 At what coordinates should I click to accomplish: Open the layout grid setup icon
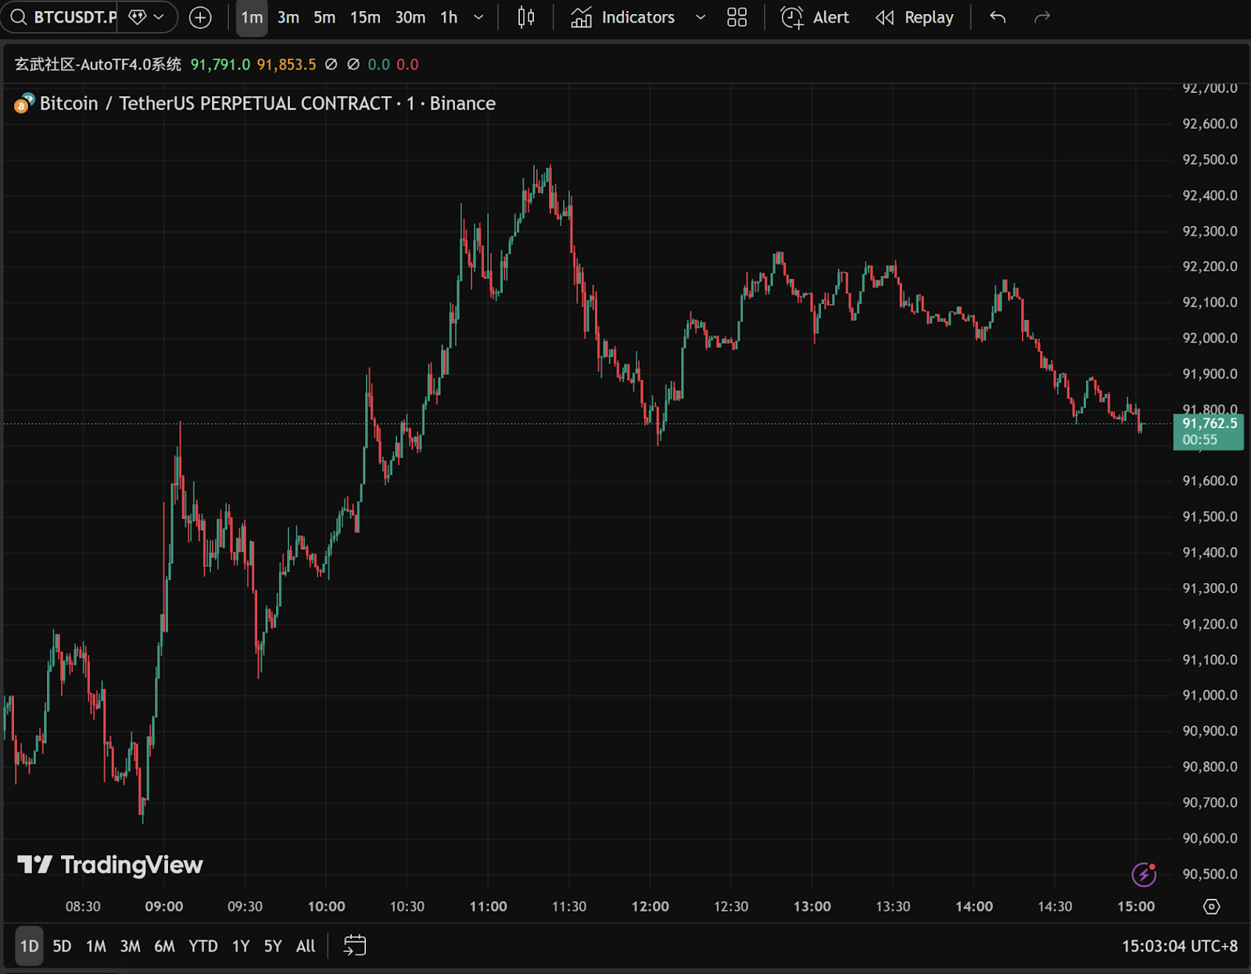click(x=737, y=17)
